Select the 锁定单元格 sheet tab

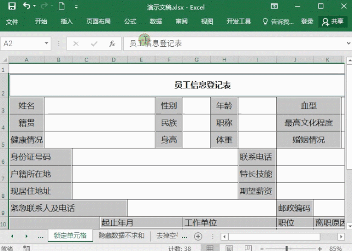(x=70, y=236)
